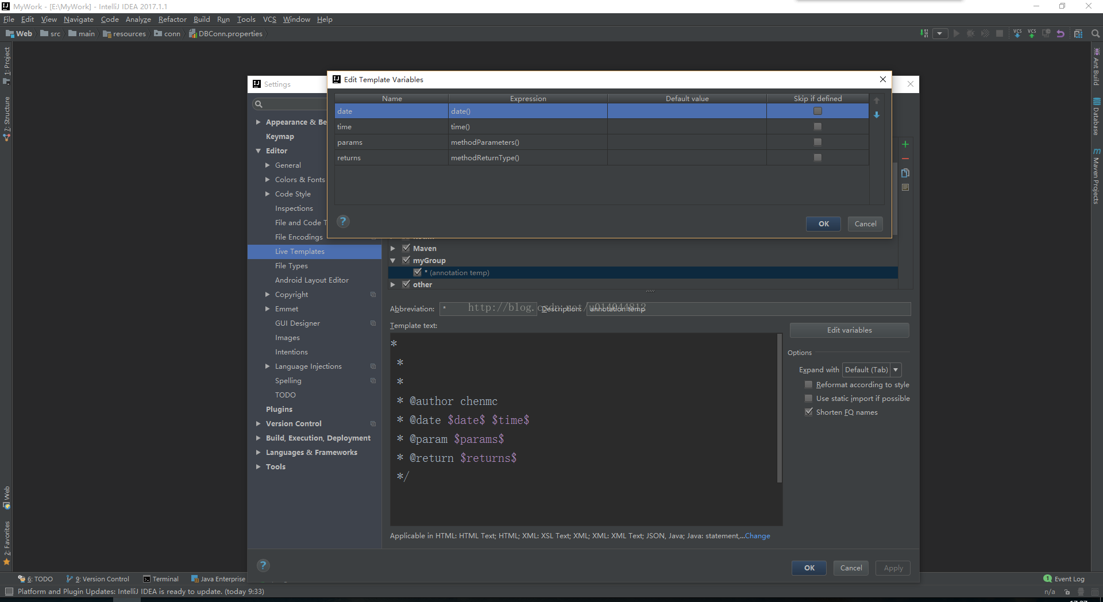The height and width of the screenshot is (602, 1103).
Task: Click the restore template list icon
Action: (905, 187)
